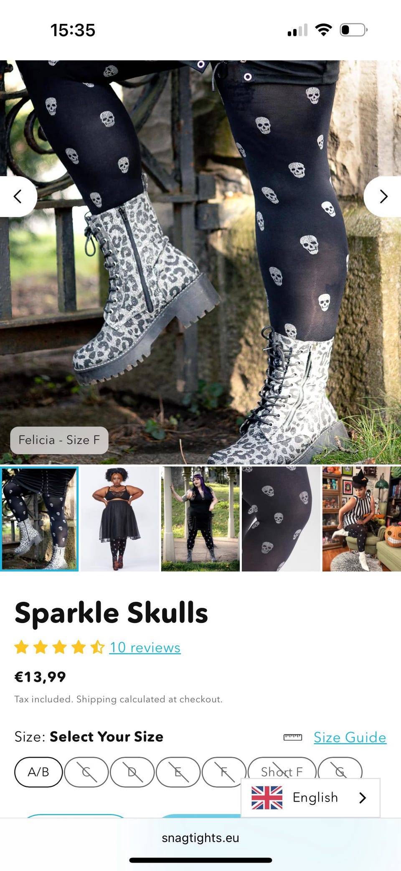Open the Size Guide link
This screenshot has height=871, width=401.
(x=350, y=737)
